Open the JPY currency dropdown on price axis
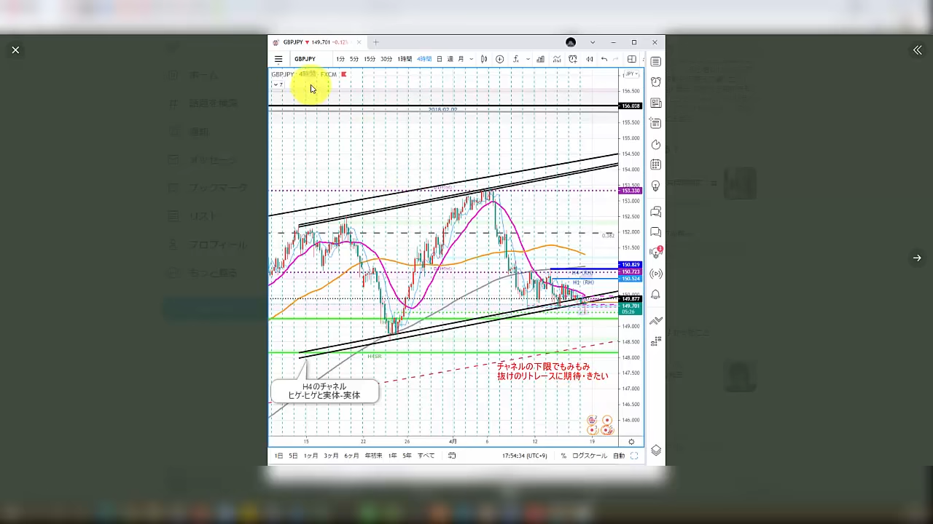Image resolution: width=933 pixels, height=524 pixels. click(x=630, y=74)
